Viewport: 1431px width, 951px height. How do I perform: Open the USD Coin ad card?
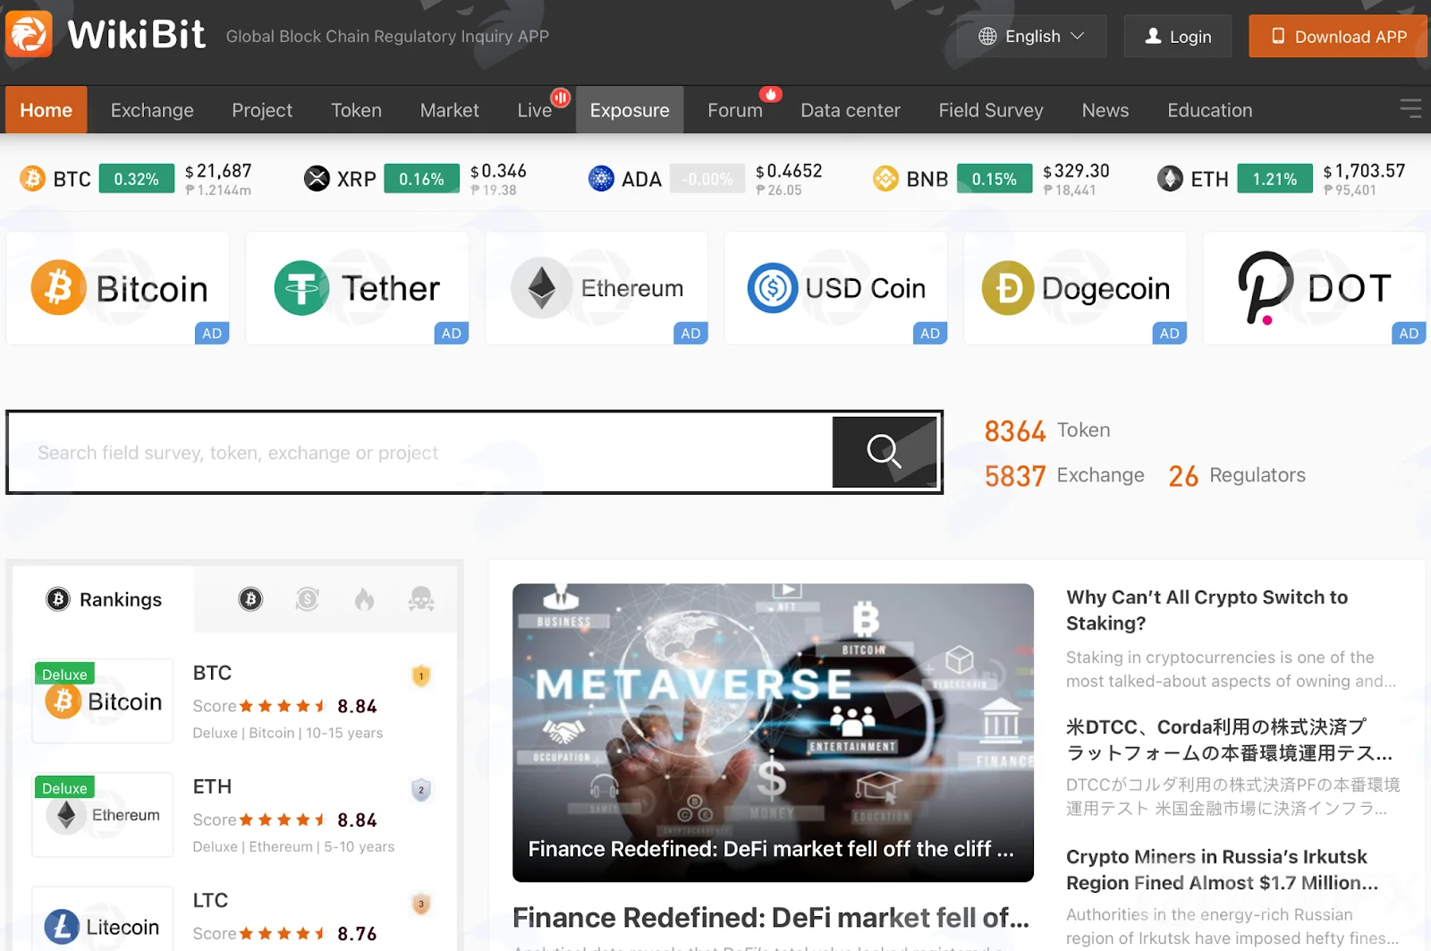pos(836,288)
